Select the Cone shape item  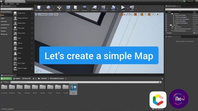(x=23, y=53)
